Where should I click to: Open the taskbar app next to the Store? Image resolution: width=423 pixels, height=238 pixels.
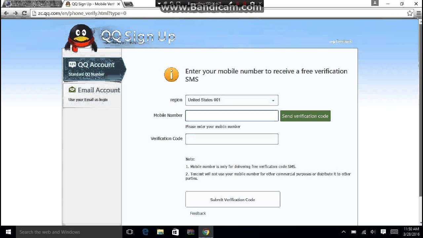click(191, 232)
